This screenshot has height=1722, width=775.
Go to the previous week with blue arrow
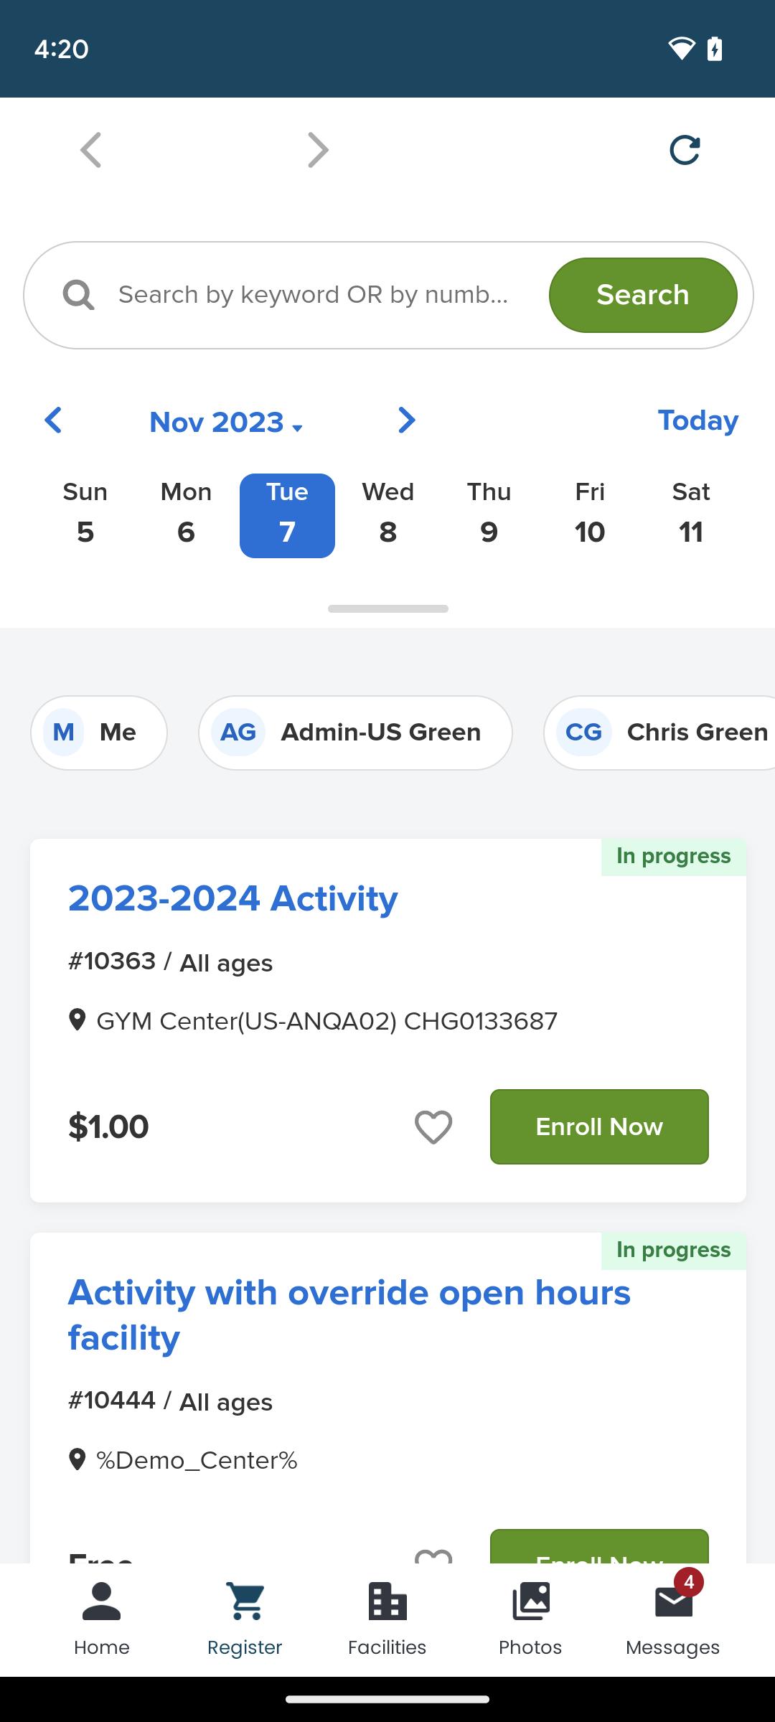(54, 420)
